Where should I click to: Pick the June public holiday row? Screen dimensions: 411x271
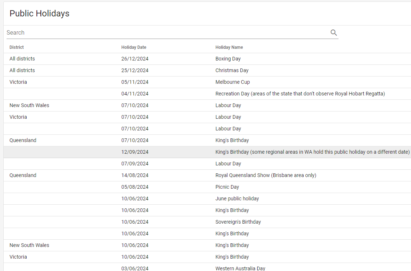[237, 199]
